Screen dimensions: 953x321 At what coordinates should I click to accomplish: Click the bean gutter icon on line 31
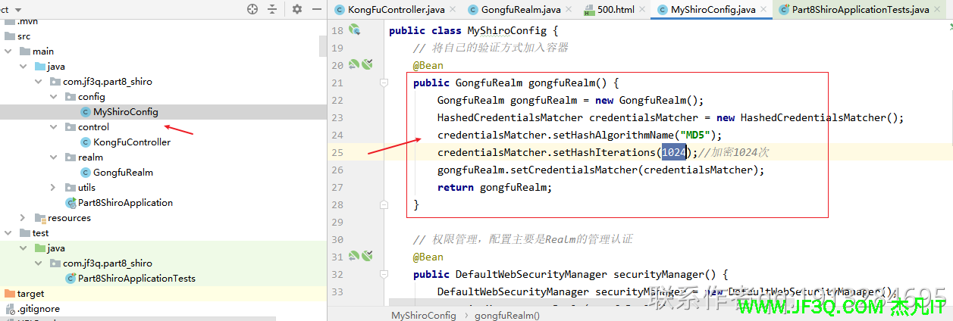(x=354, y=257)
